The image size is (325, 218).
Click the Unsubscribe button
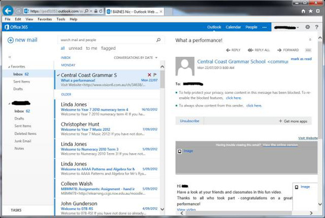tap(190, 121)
